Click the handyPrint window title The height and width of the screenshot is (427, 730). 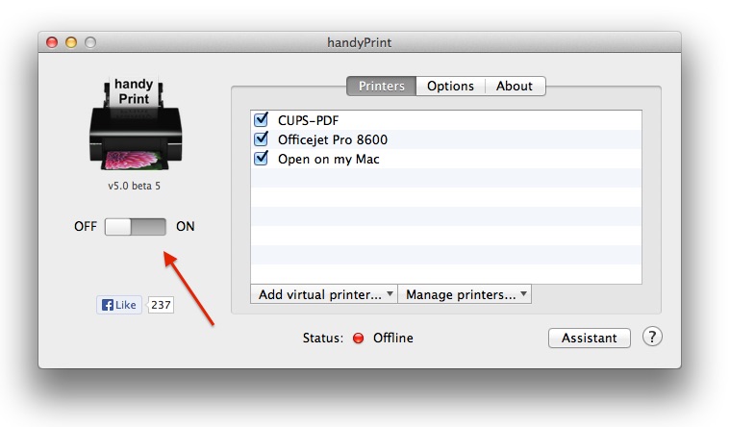(360, 43)
